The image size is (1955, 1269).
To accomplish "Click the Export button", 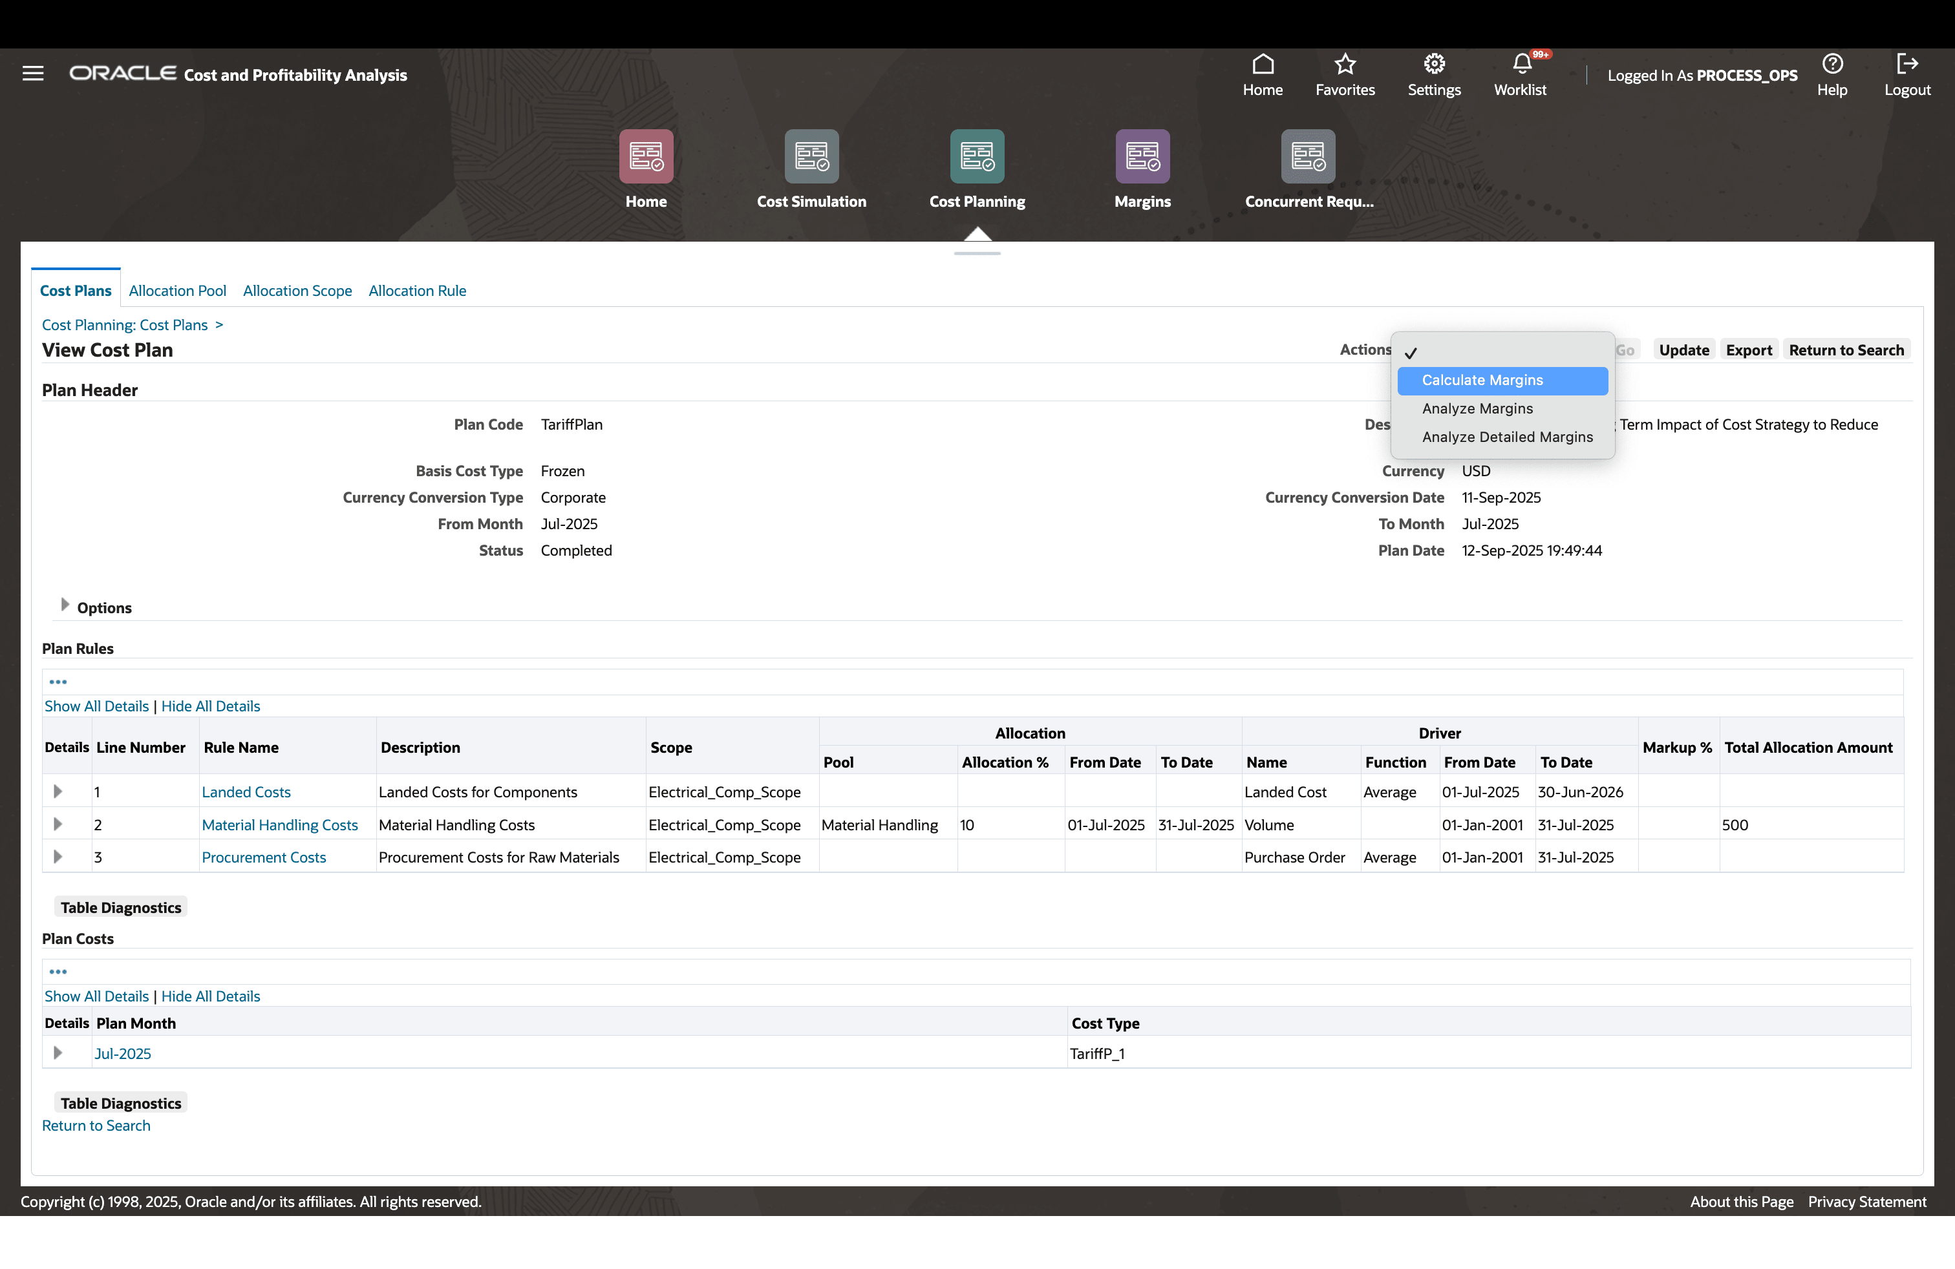I will tap(1748, 350).
